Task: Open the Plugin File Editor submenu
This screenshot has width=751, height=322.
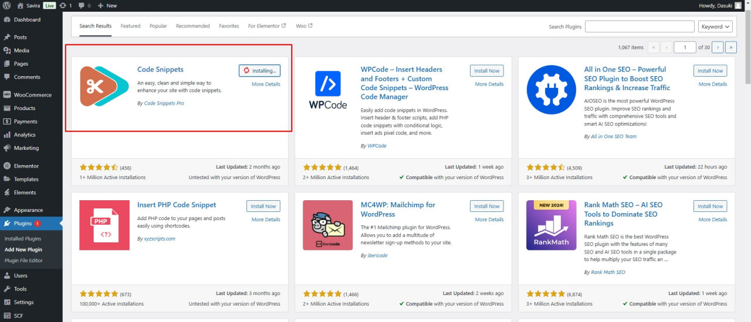Action: click(23, 260)
